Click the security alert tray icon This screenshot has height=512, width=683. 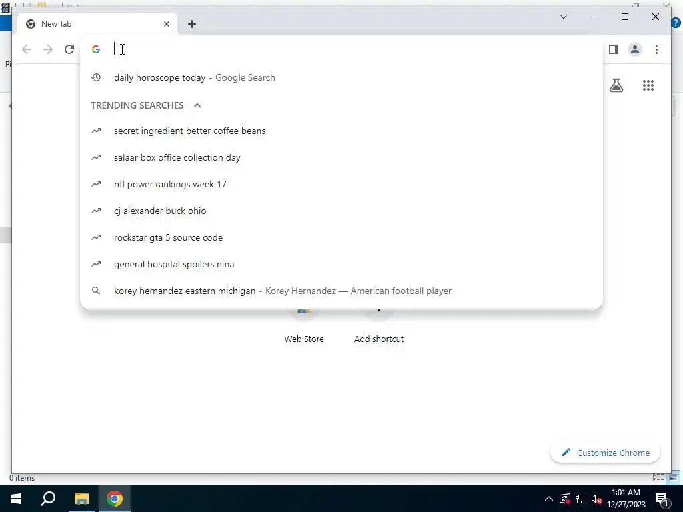(x=565, y=499)
